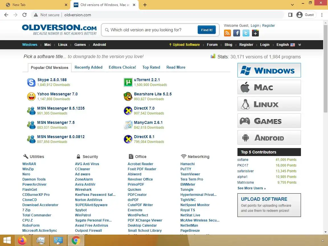Screen dimensions: 328x246
Task: Click the Bearshare Lite bear icon
Action: tap(128, 97)
